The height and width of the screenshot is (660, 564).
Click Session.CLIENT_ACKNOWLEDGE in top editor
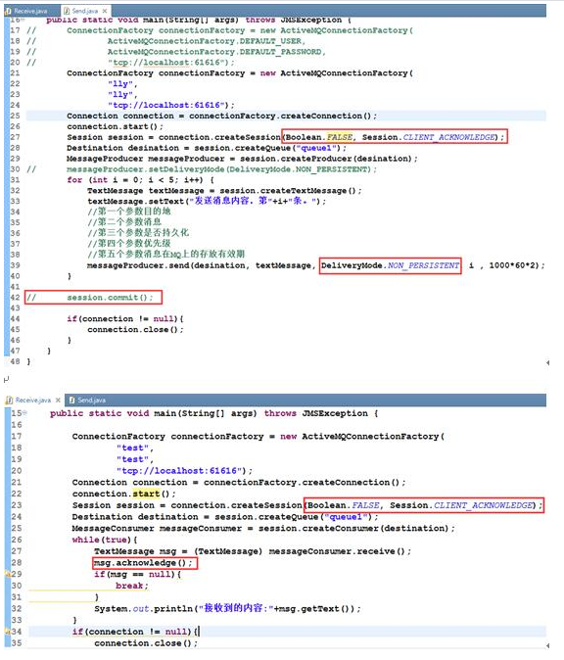[430, 137]
